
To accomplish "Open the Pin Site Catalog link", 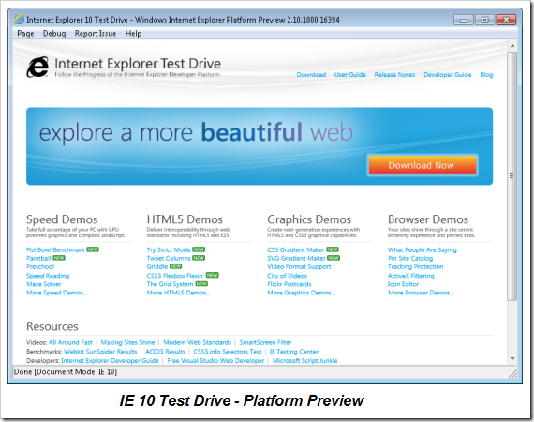I will pyautogui.click(x=410, y=258).
